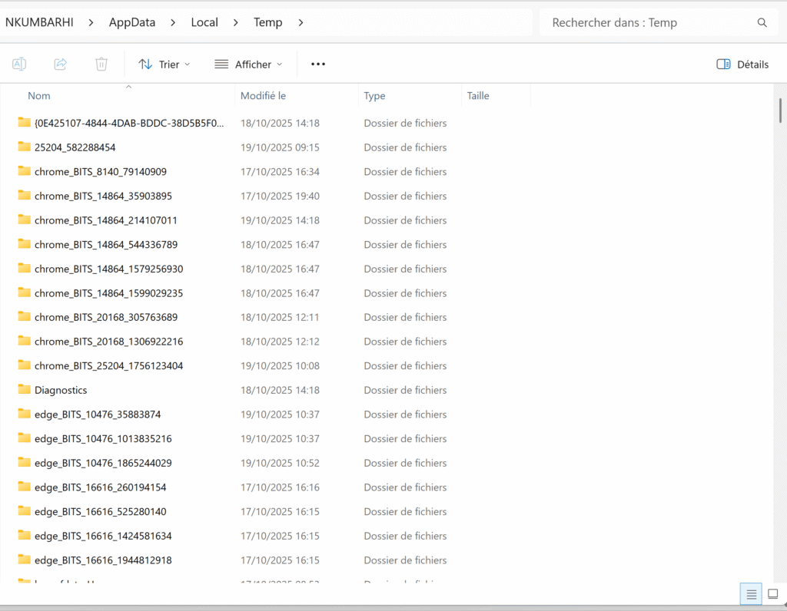The image size is (787, 611).
Task: Switch to details view icon bottom right
Action: [x=752, y=594]
